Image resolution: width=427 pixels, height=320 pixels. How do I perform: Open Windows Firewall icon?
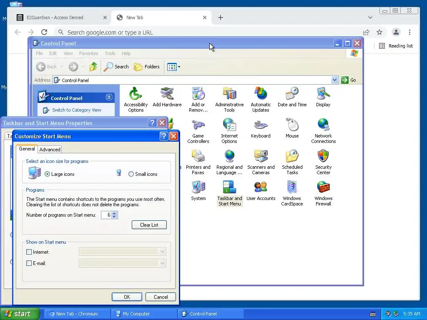(323, 193)
